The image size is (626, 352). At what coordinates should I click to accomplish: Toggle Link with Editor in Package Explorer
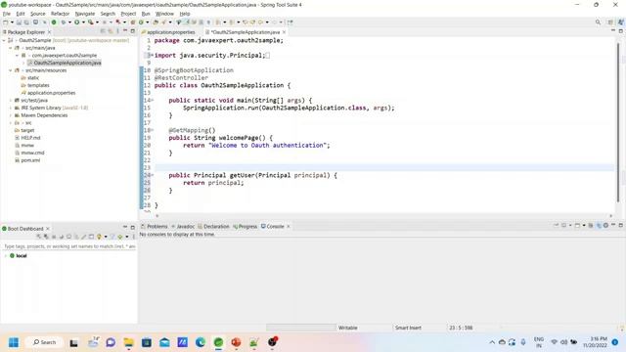pos(111,31)
